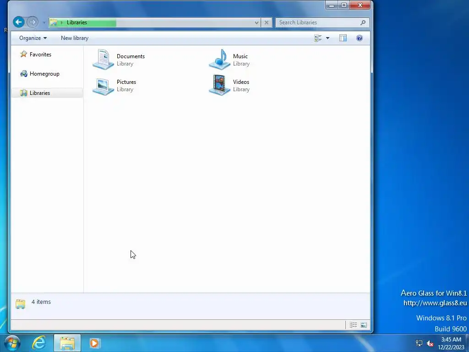
Task: Switch to details view in status bar
Action: (353, 325)
